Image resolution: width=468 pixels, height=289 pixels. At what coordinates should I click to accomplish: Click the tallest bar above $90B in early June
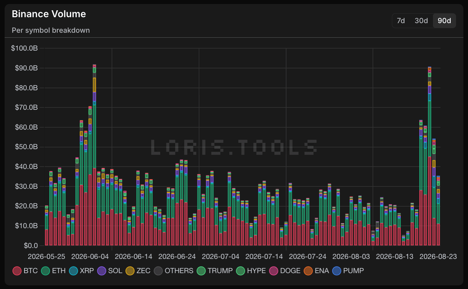[x=94, y=155]
